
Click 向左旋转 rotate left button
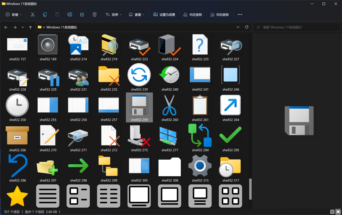tap(193, 15)
